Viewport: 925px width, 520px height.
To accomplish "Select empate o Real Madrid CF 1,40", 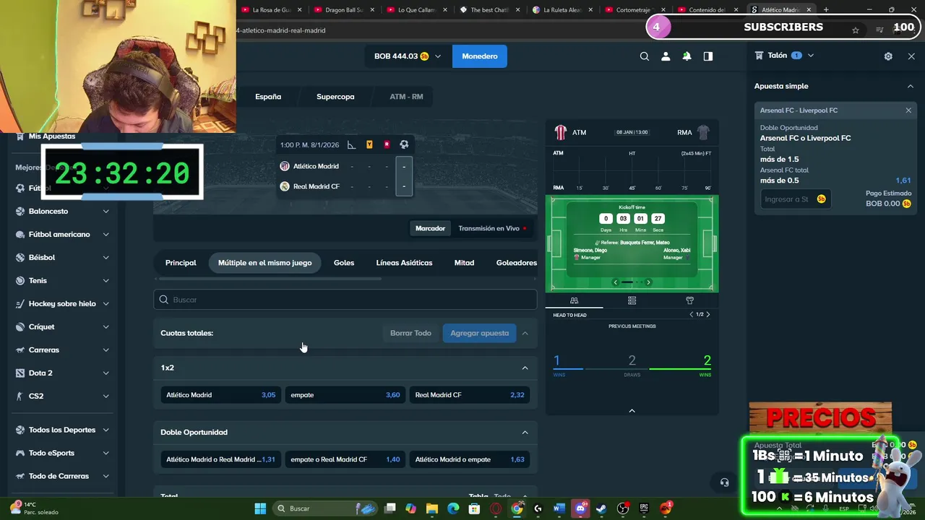I will point(345,459).
